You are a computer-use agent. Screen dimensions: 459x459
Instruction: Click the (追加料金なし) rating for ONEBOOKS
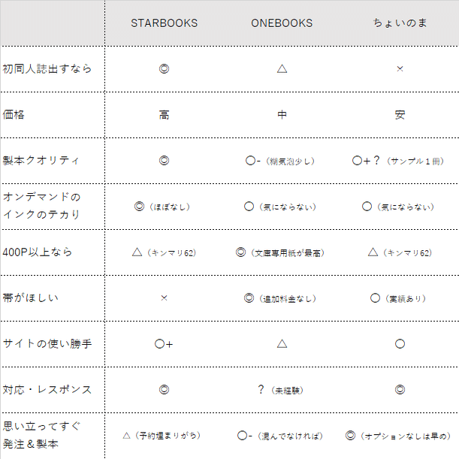click(x=287, y=298)
